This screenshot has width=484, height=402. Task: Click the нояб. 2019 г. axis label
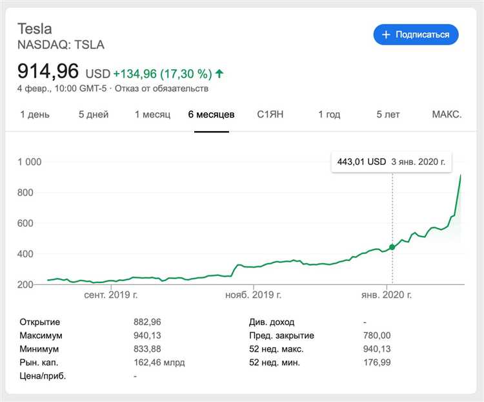(x=253, y=295)
